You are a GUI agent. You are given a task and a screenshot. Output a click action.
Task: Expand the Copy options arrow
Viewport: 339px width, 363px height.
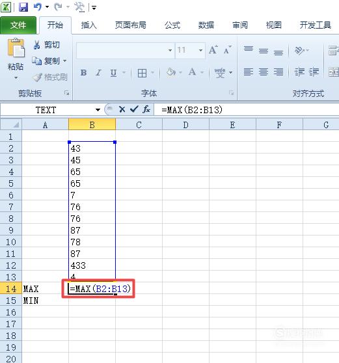pos(65,61)
